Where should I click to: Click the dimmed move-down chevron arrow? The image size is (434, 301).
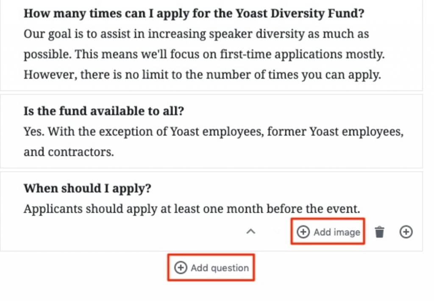tap(276, 232)
